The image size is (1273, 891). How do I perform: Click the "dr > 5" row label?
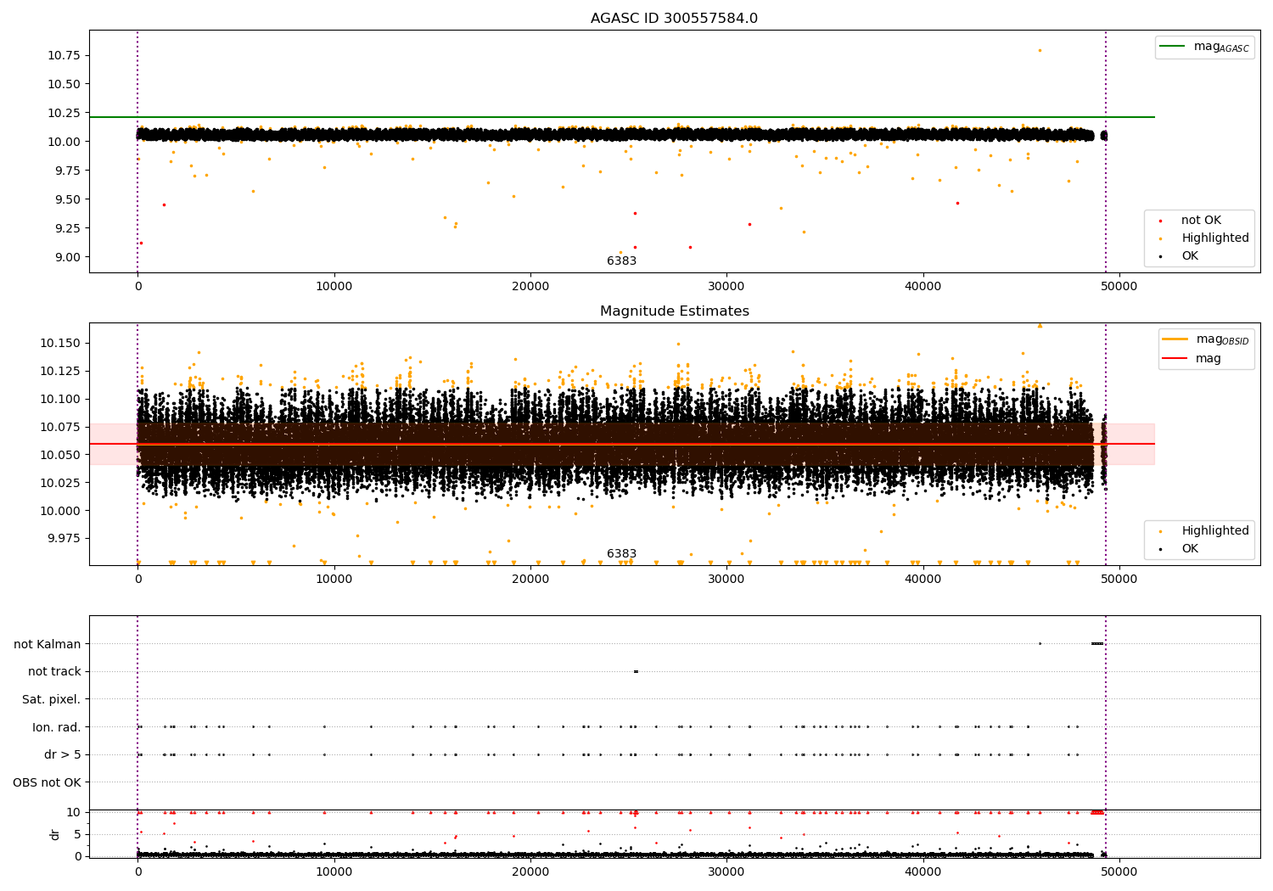pyautogui.click(x=63, y=755)
